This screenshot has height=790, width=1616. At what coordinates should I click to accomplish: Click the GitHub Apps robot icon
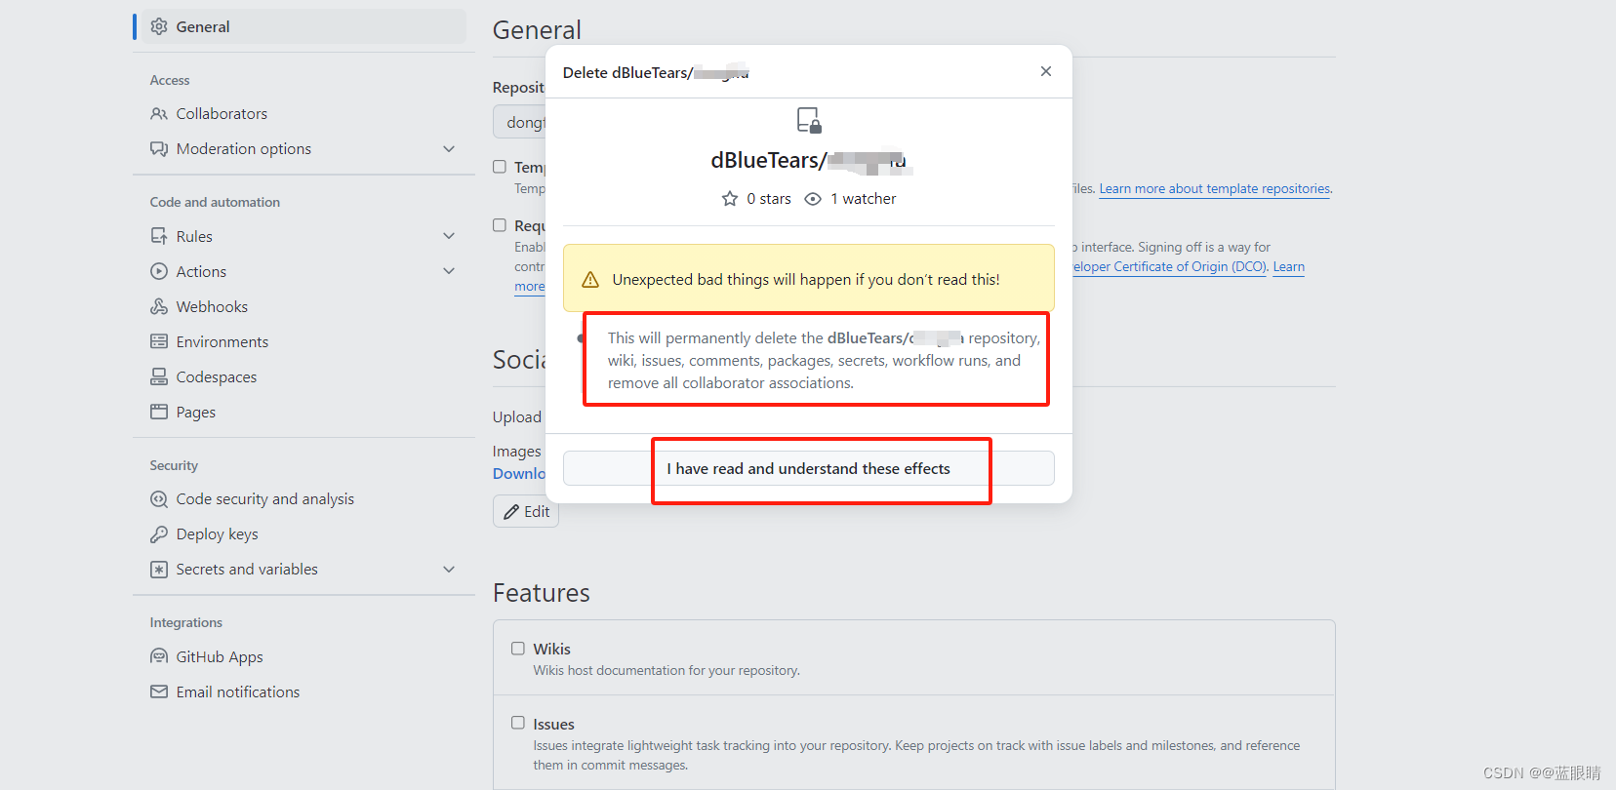point(159,656)
